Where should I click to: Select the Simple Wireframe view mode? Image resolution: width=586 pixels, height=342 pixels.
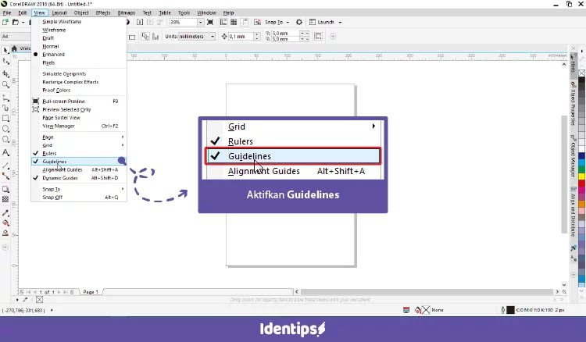[79, 22]
